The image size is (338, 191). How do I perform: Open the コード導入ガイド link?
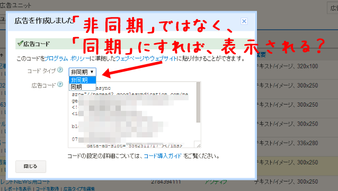163,156
